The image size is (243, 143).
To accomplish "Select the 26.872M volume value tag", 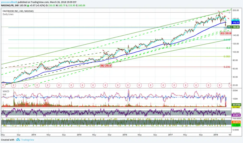I will pyautogui.click(x=236, y=105).
